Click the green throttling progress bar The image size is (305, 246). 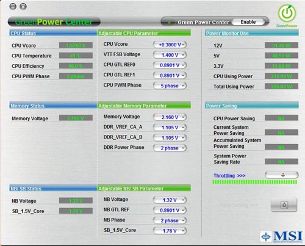pos(254,182)
